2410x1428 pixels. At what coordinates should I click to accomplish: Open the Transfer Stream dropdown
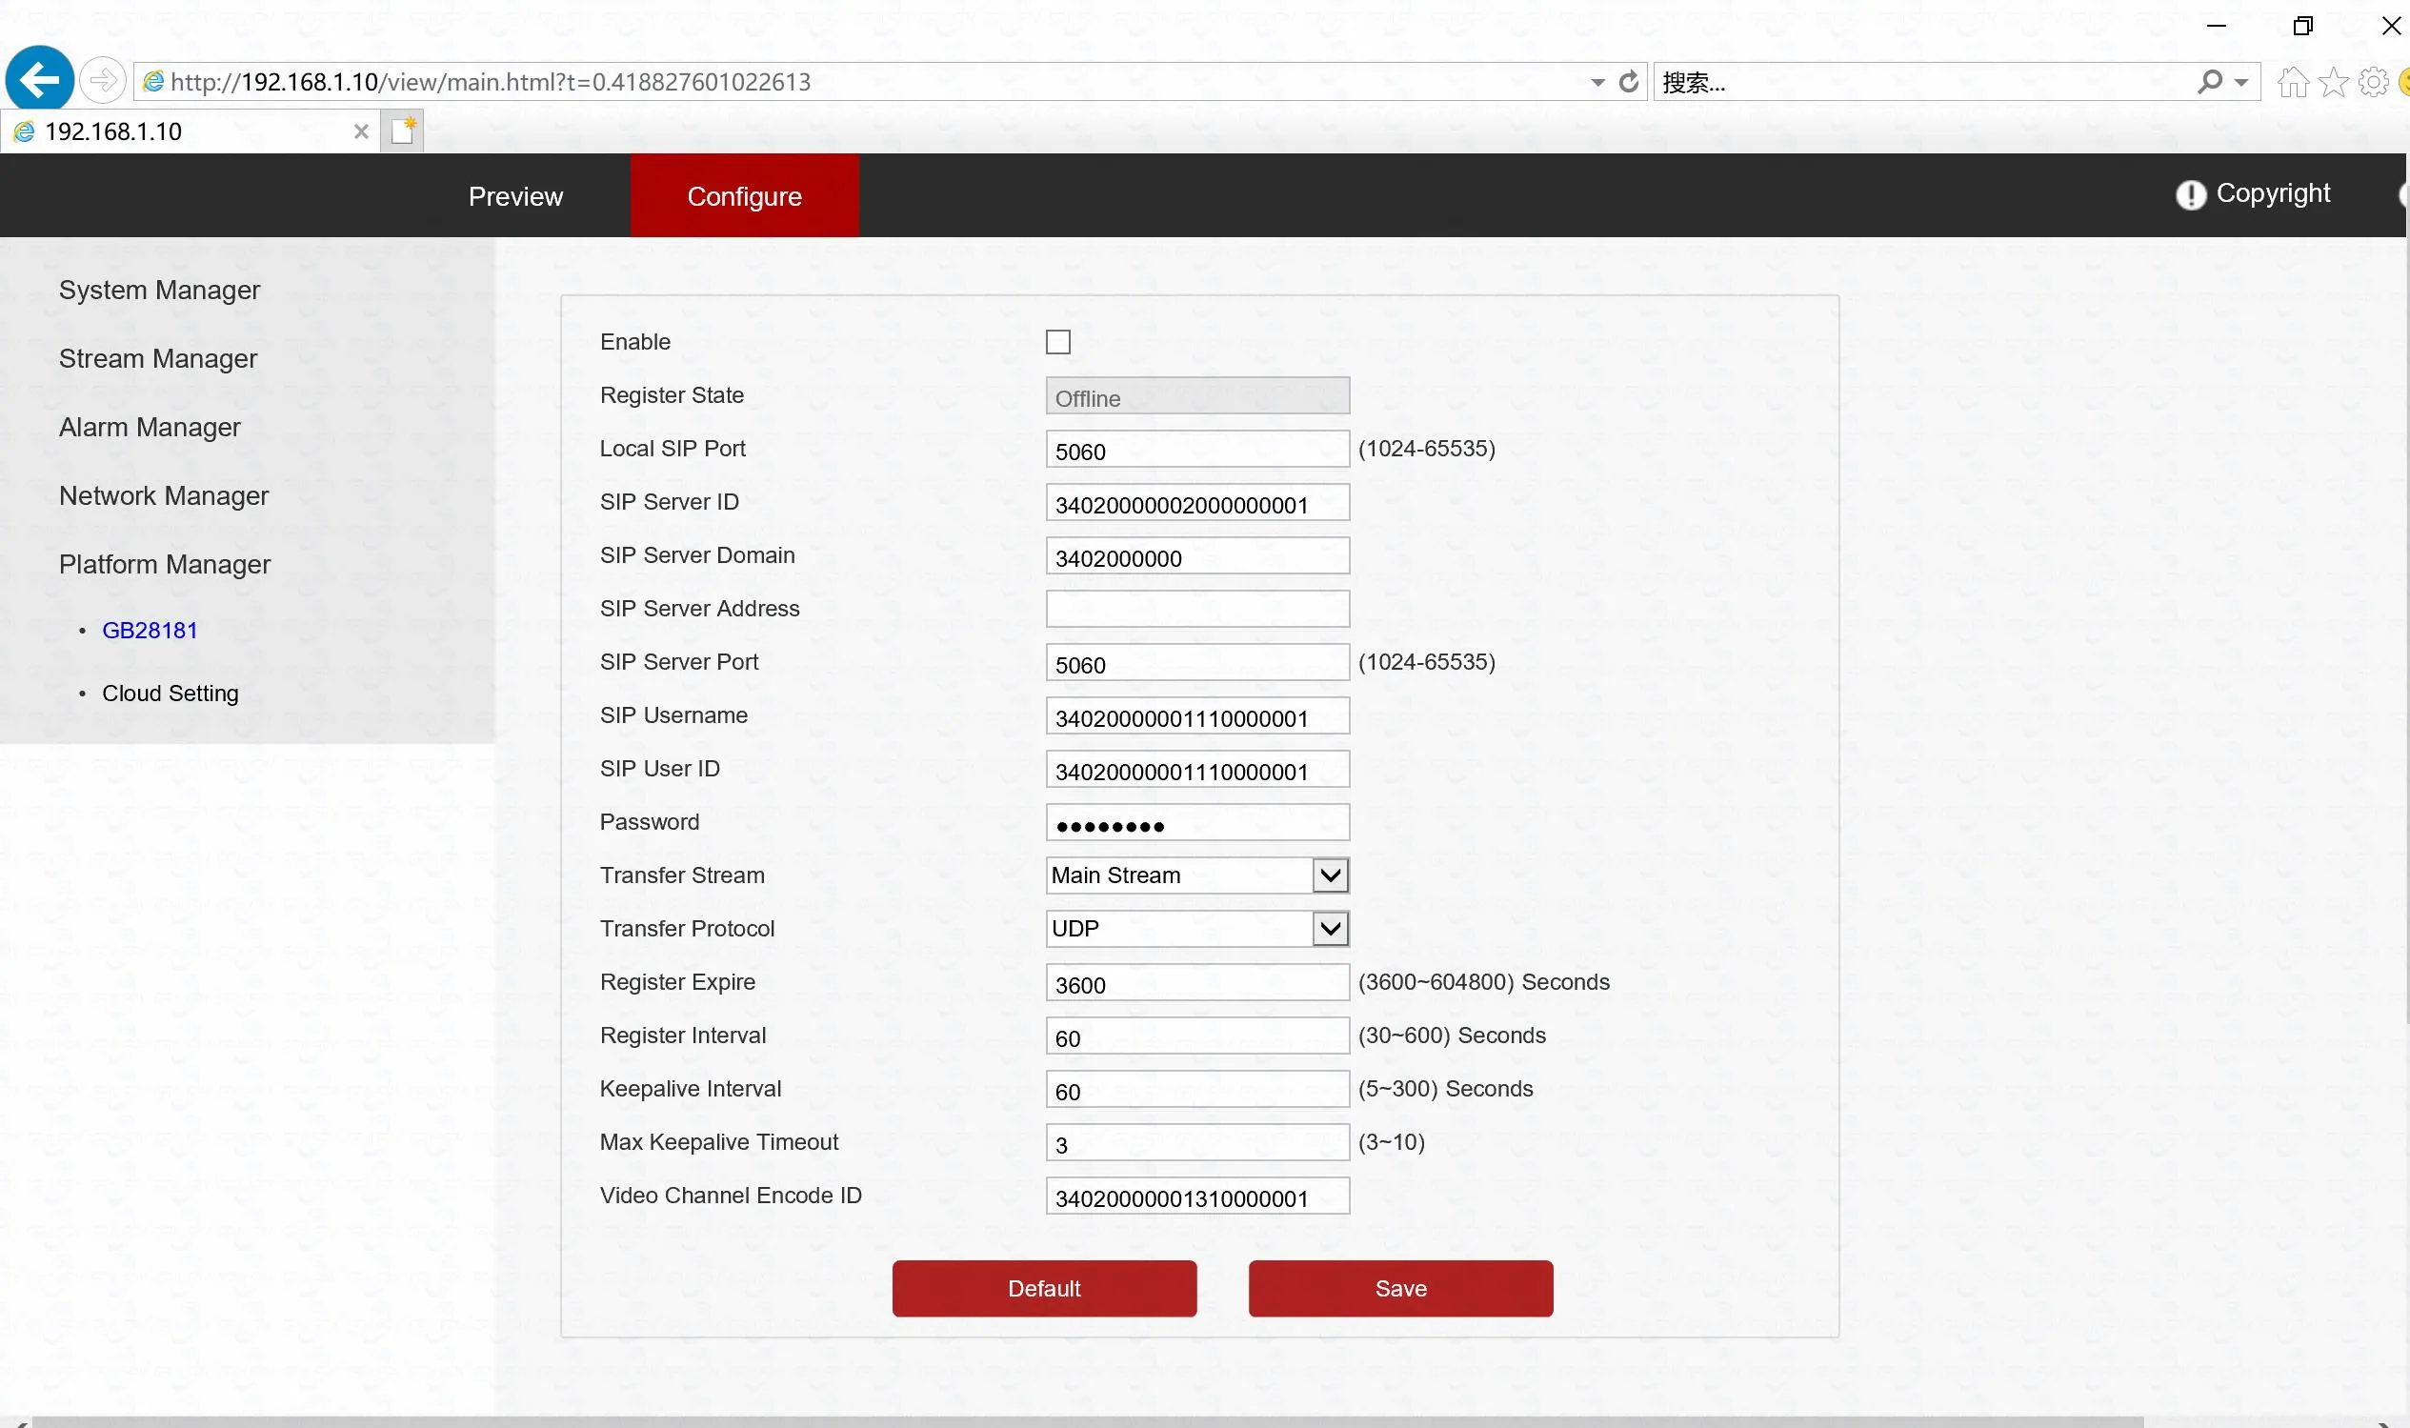click(1196, 875)
